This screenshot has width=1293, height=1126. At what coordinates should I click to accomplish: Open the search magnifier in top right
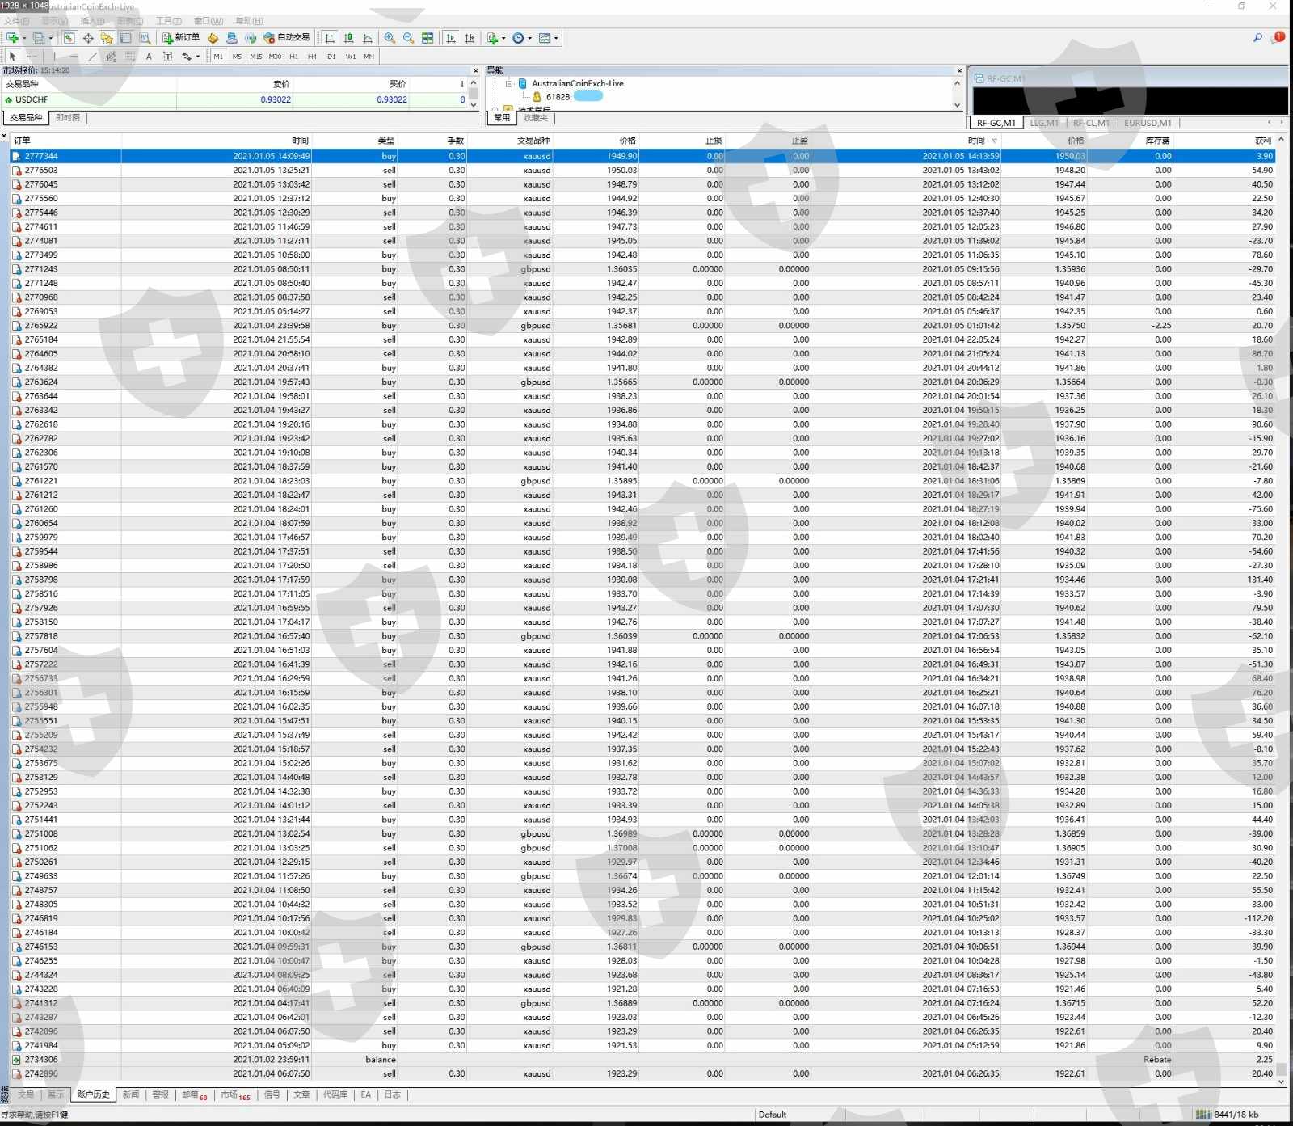click(1257, 37)
